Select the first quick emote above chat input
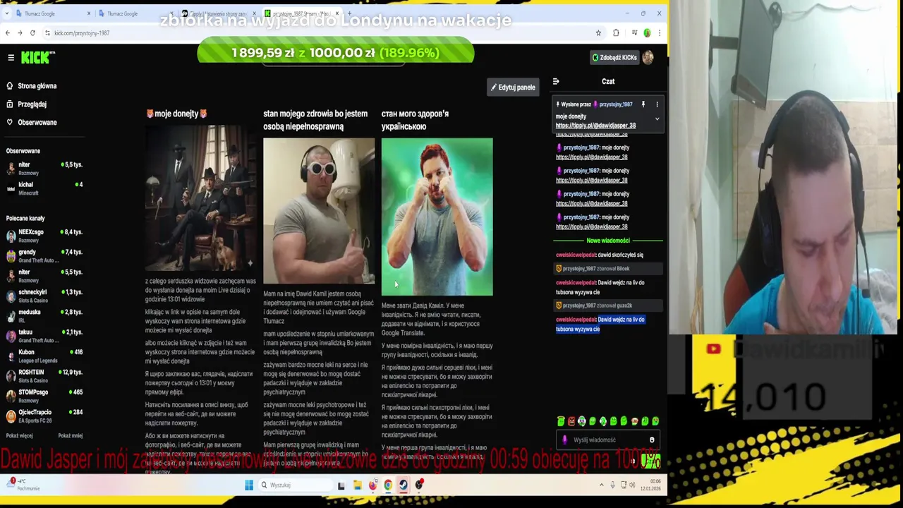 561,421
